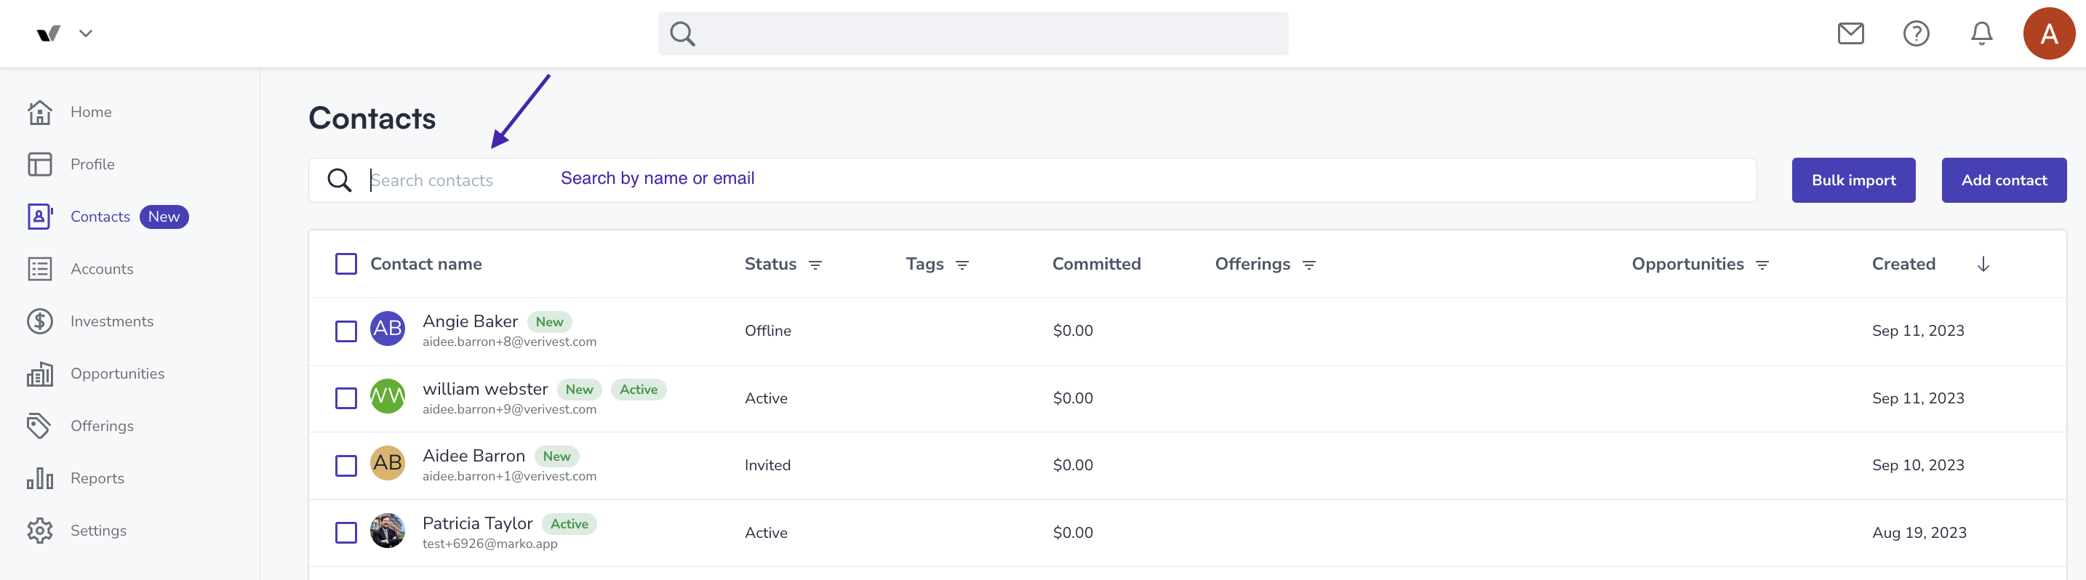This screenshot has height=580, width=2086.
Task: Toggle the select-all contacts checkbox
Action: pos(345,264)
